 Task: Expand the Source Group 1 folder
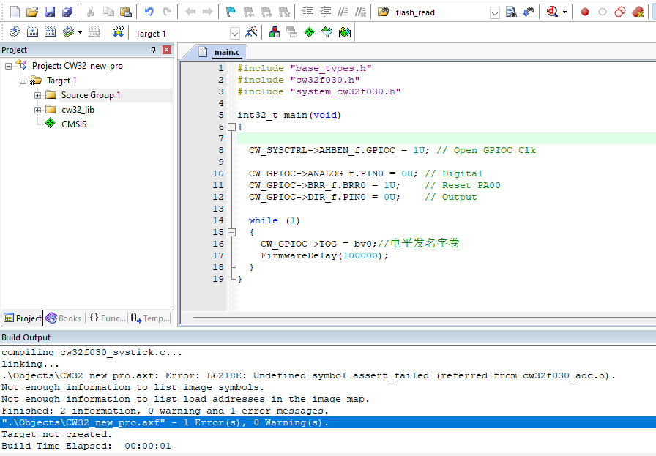[37, 95]
